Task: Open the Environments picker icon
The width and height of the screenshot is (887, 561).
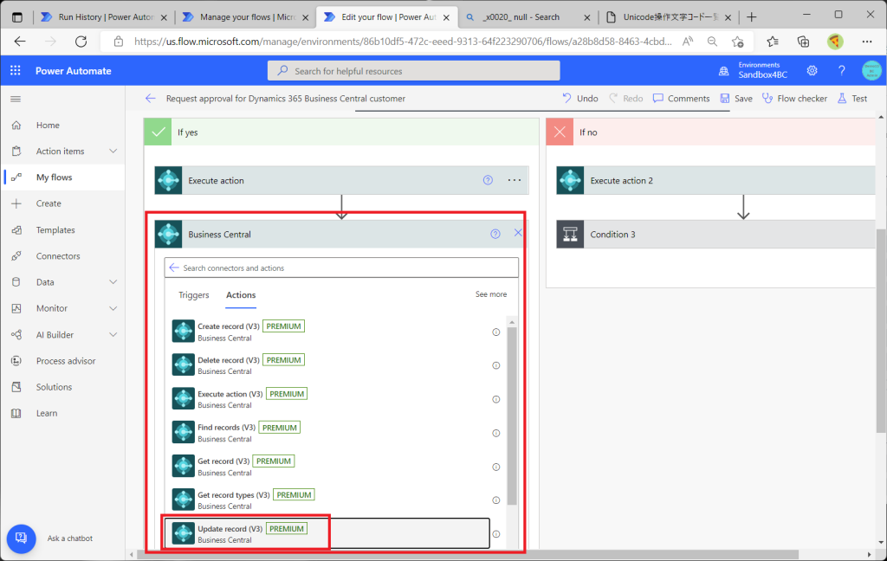Action: point(723,71)
